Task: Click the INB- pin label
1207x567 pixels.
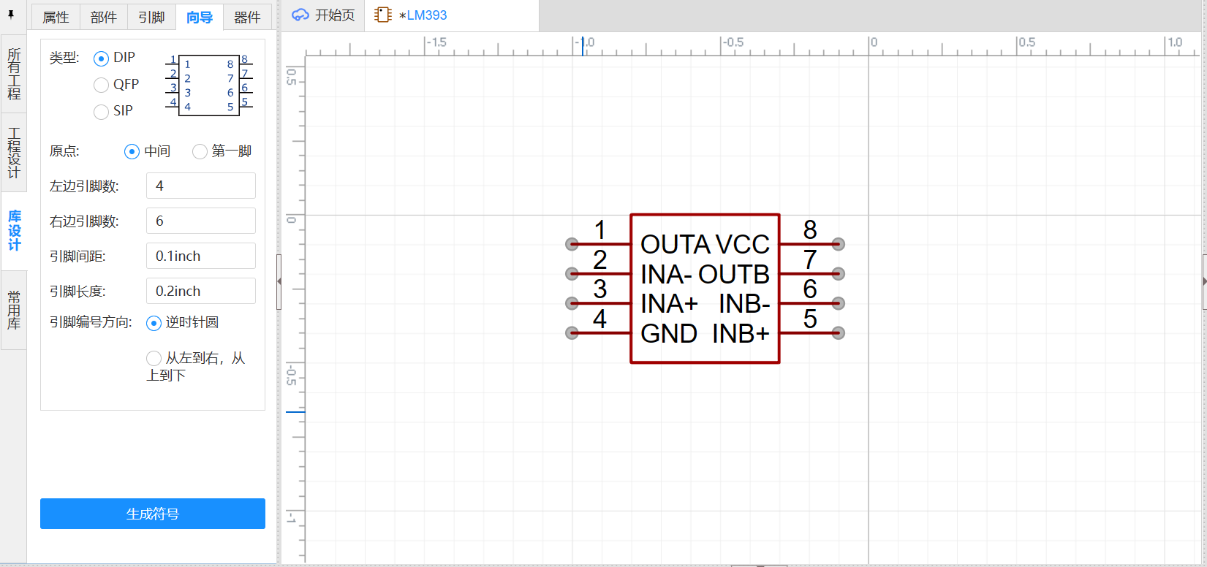Action: click(x=745, y=303)
